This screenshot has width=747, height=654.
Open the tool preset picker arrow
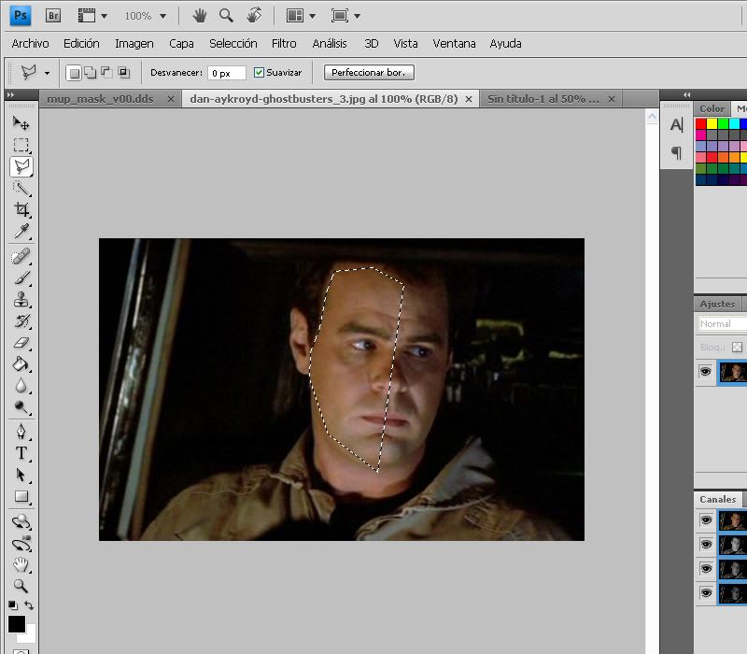tap(48, 73)
